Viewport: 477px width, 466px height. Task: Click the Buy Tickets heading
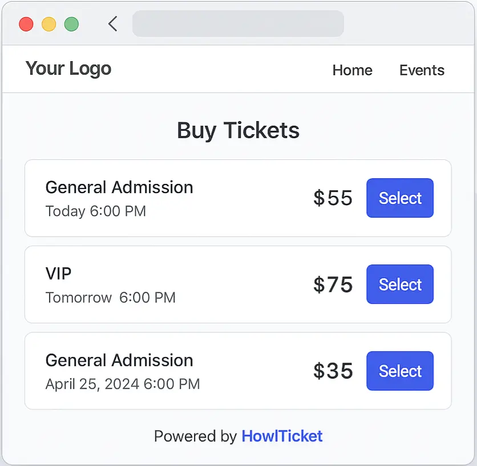[238, 130]
